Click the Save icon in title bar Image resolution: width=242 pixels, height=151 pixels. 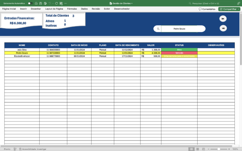click(41, 3)
